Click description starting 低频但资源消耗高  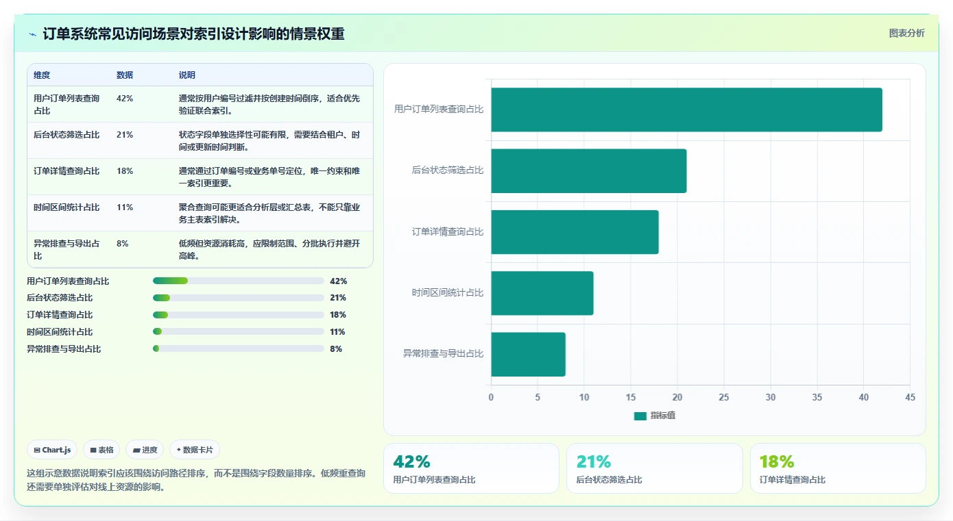(269, 249)
